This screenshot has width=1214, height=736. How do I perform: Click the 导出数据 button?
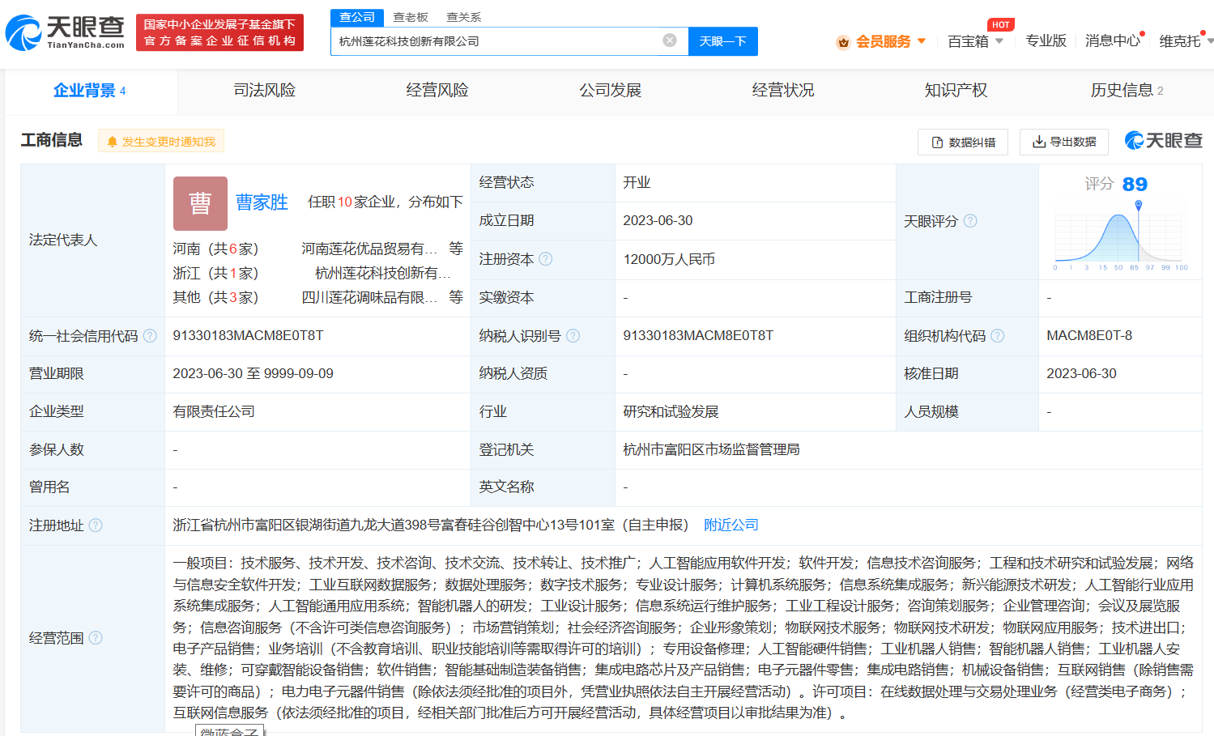[x=1063, y=142]
